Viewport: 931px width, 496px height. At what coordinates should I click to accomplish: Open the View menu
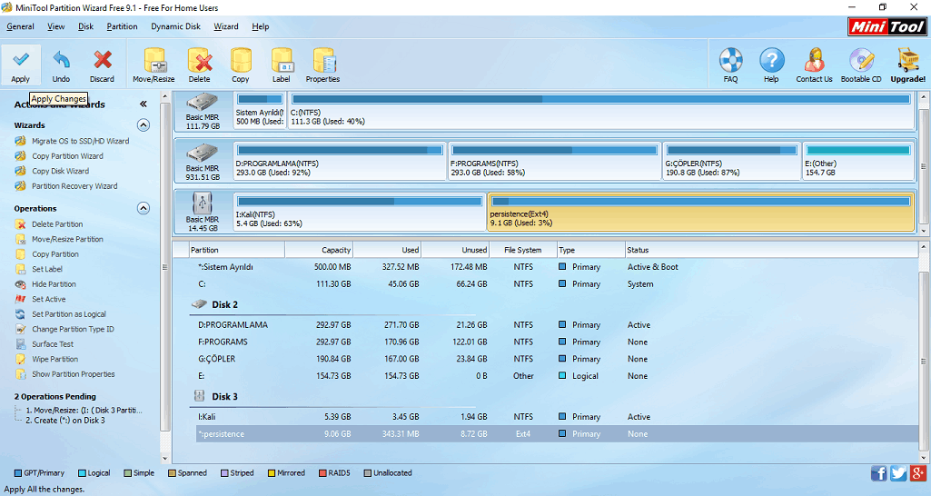click(56, 26)
